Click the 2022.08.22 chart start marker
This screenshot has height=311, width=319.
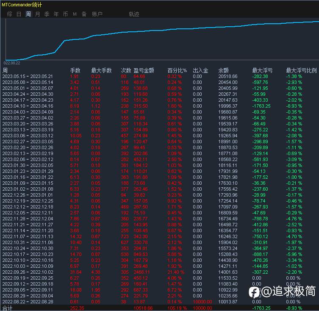point(12,63)
